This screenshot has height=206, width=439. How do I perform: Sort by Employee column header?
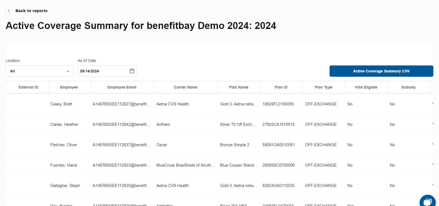[69, 87]
